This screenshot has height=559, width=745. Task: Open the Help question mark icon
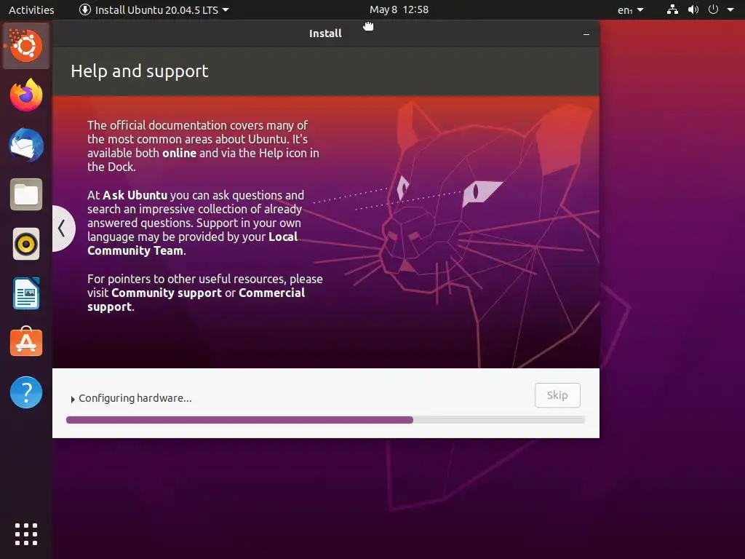click(26, 392)
